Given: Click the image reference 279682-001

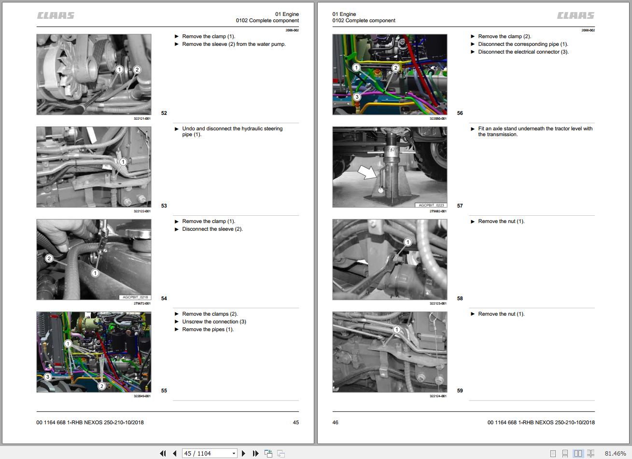Looking at the screenshot, I should pyautogui.click(x=438, y=211).
